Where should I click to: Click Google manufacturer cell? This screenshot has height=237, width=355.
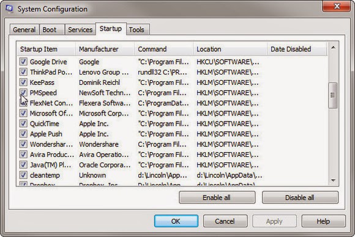pos(89,62)
